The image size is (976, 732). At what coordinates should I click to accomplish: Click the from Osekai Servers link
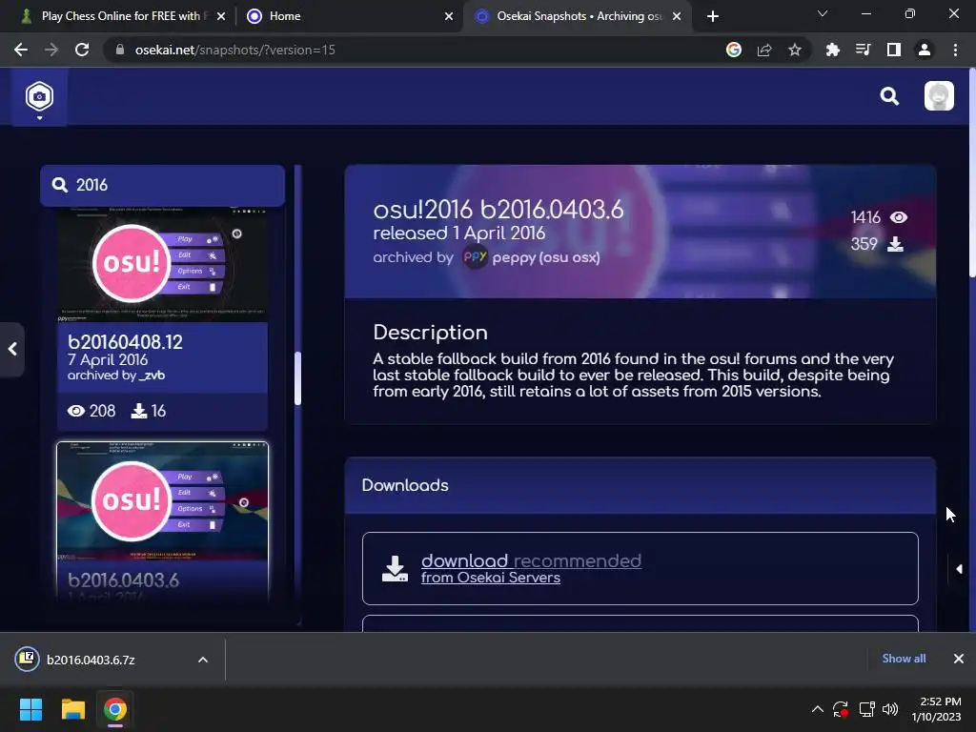491,578
